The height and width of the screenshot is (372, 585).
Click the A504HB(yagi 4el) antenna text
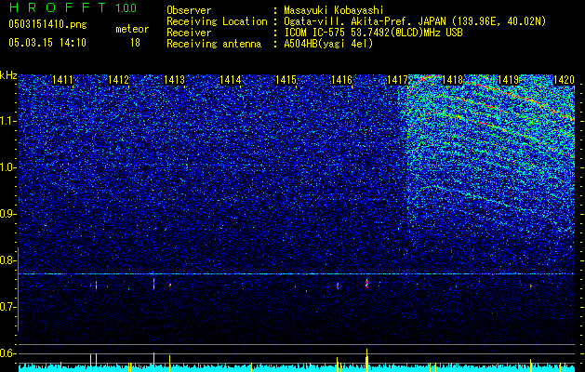click(328, 44)
